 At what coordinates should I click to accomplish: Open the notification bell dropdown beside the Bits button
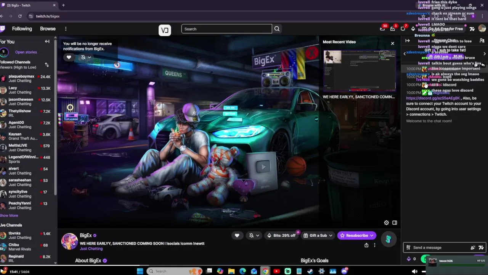(x=254, y=235)
